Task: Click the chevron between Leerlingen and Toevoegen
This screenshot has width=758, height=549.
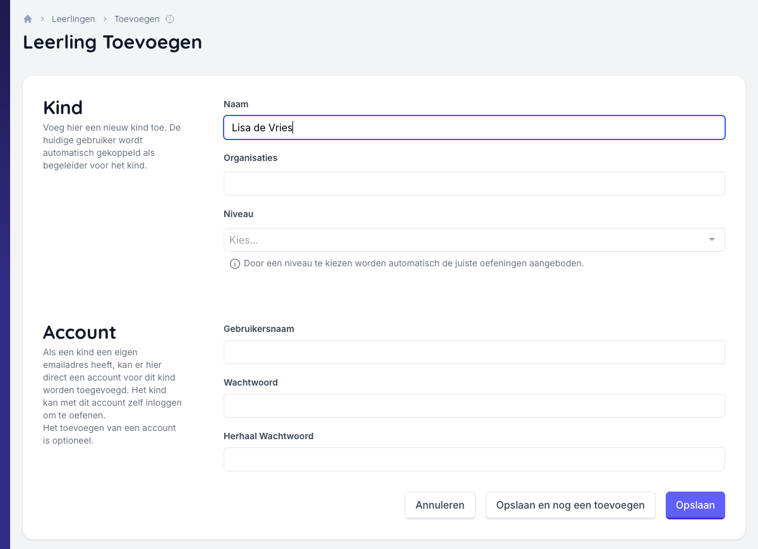Action: 105,19
